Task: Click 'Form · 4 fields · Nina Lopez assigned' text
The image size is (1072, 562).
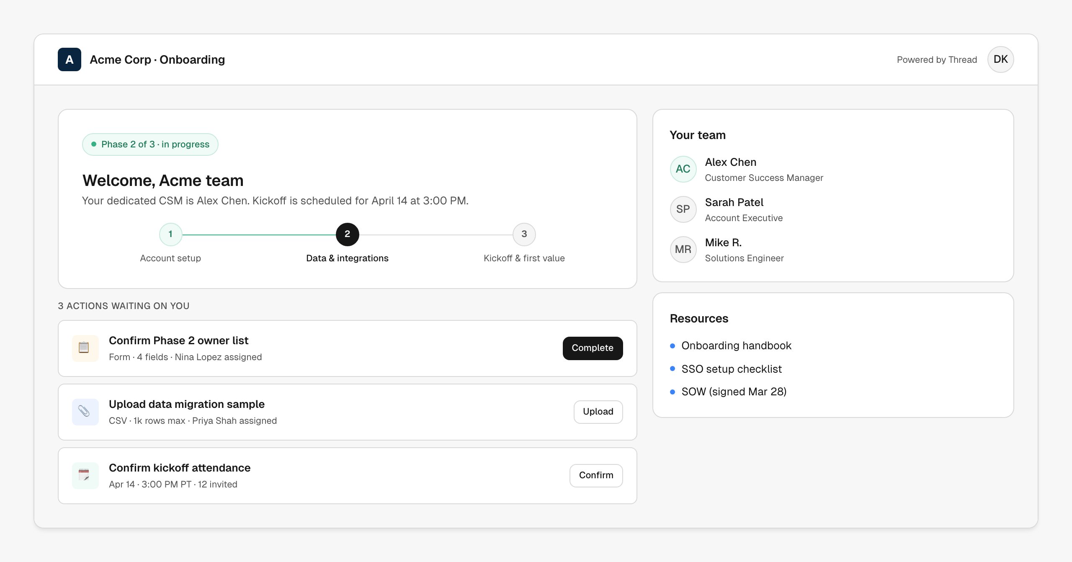Action: (185, 357)
